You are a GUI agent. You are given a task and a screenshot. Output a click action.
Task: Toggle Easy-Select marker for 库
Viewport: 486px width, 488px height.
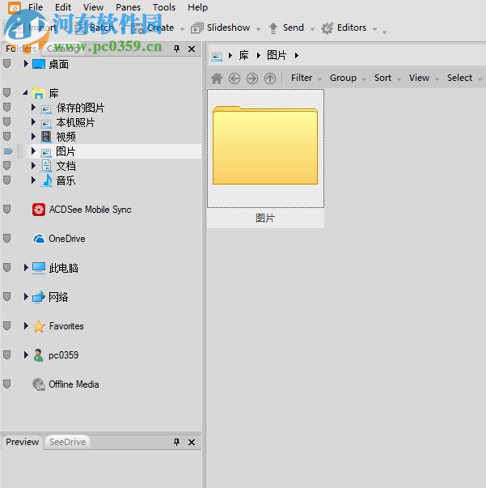[6, 92]
